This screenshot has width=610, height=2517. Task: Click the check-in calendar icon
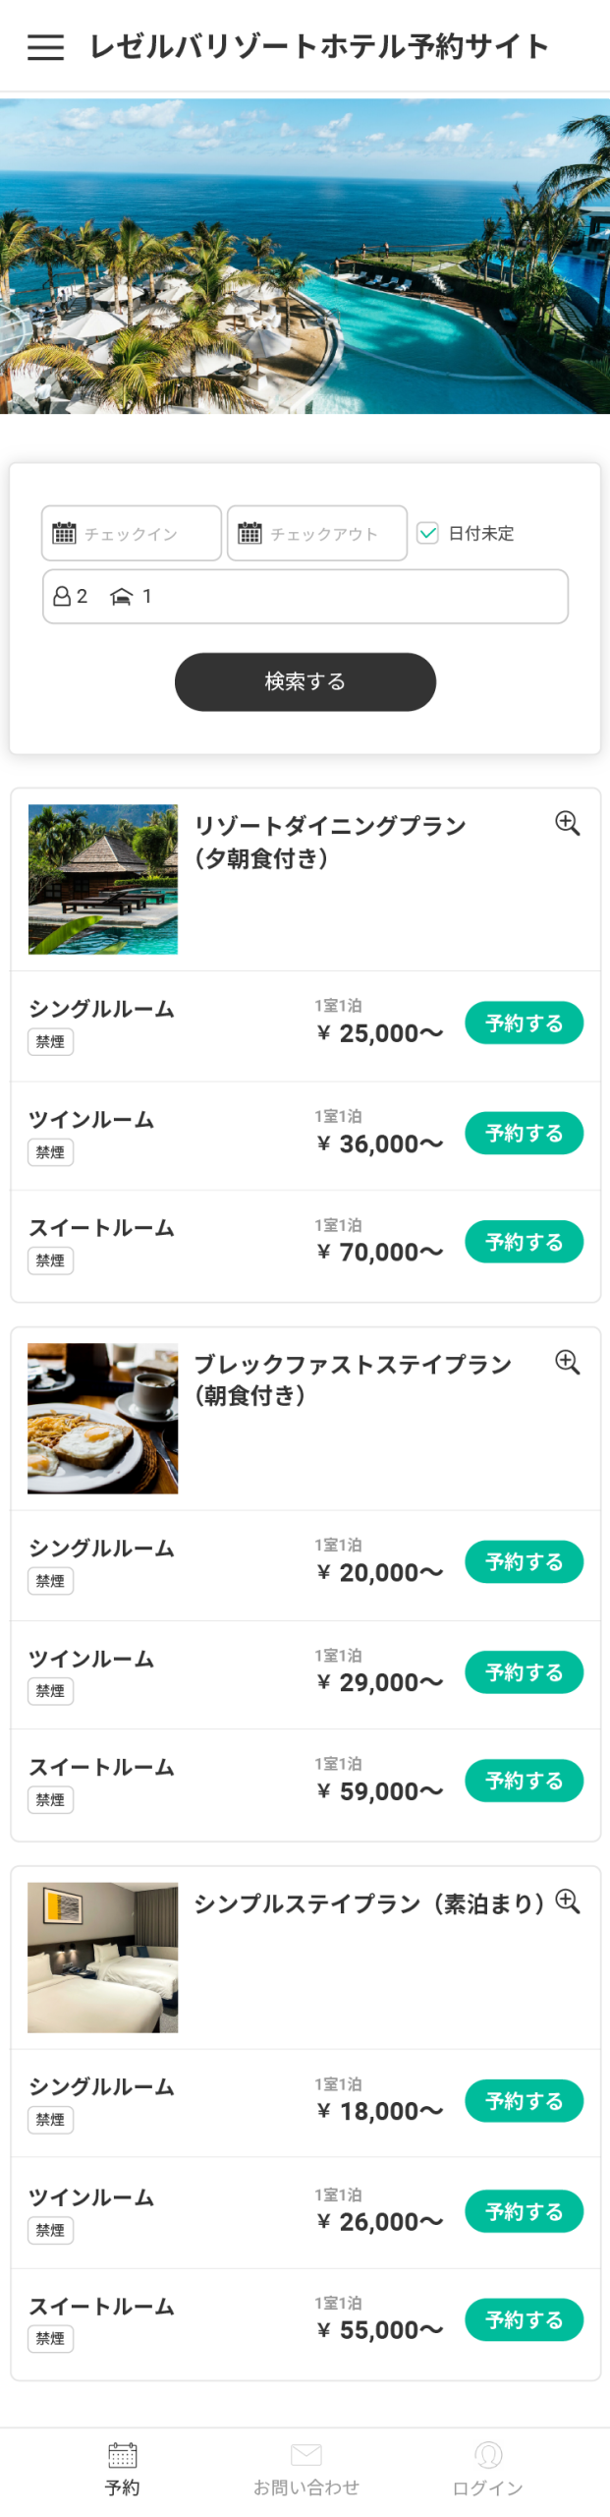tap(64, 533)
